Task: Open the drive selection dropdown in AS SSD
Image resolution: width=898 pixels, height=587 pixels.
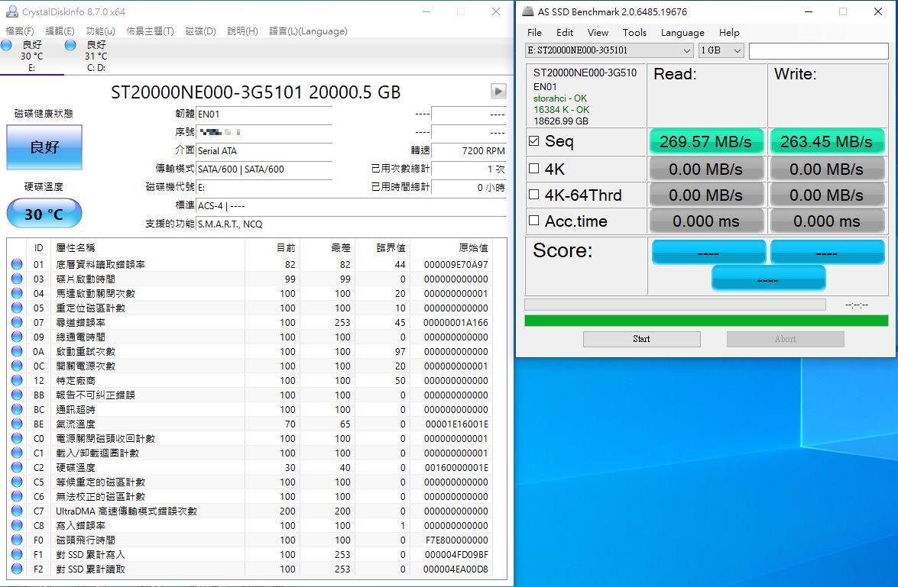Action: point(609,50)
